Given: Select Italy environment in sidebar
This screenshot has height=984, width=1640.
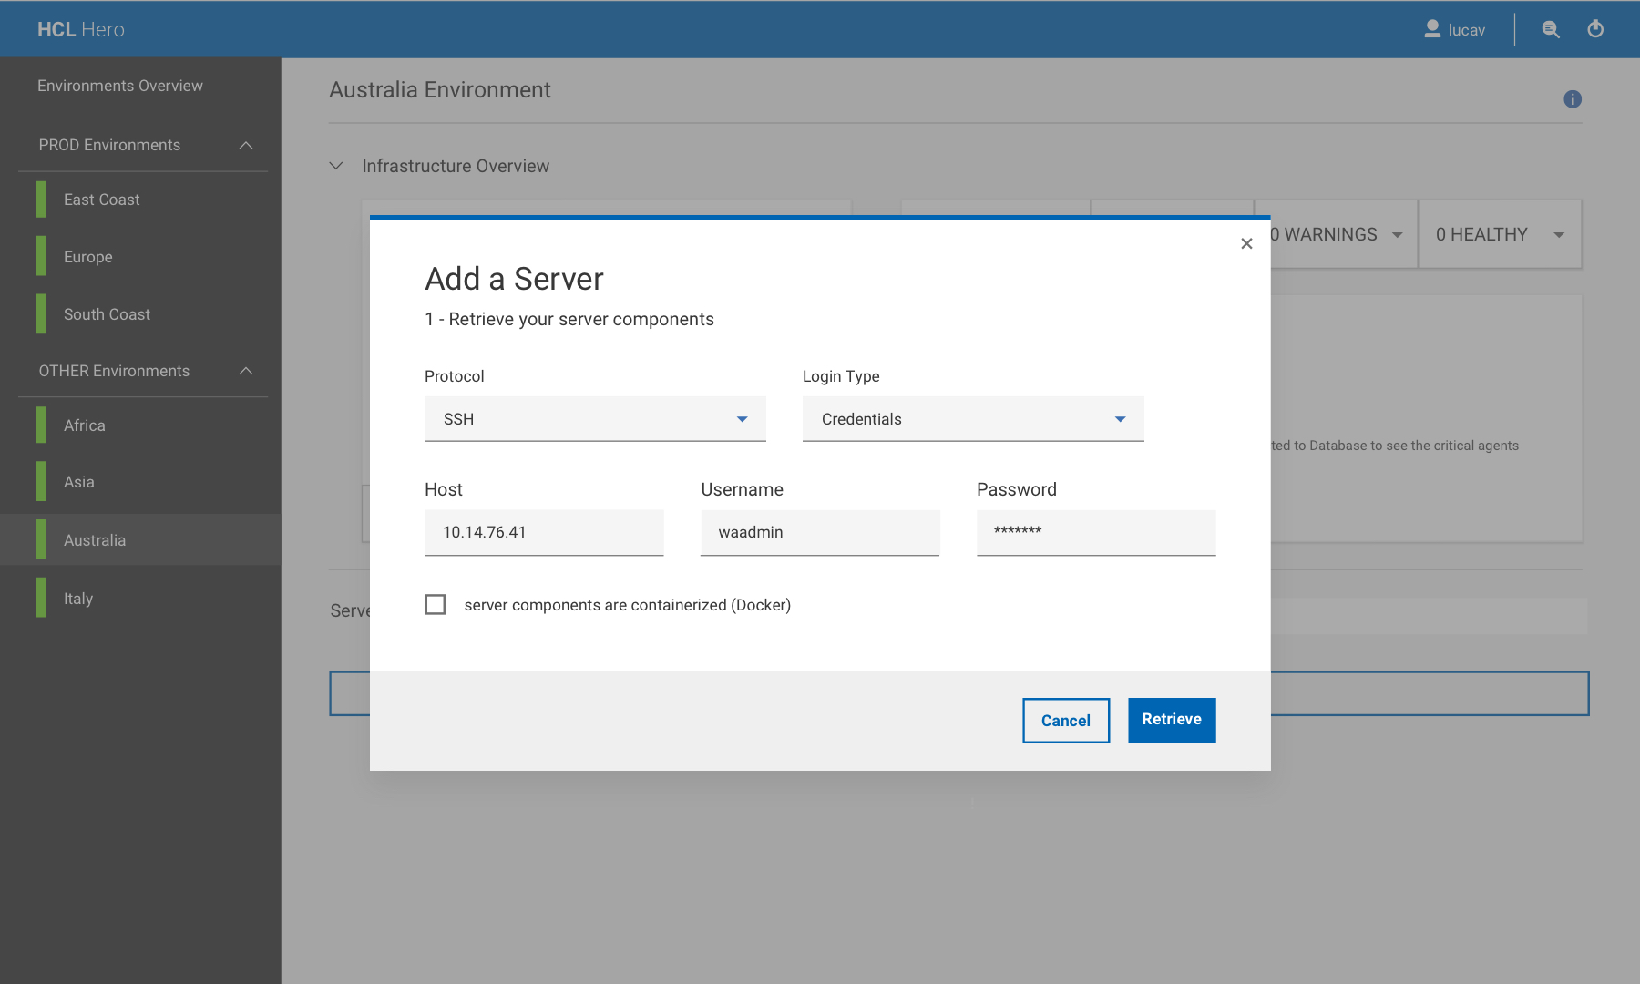Looking at the screenshot, I should (x=78, y=599).
